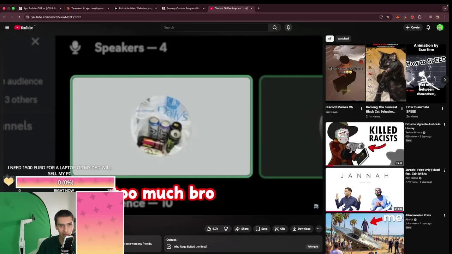Viewport: 452px width, 254px height.
Task: Click the YouTube search input field
Action: tap(214, 28)
